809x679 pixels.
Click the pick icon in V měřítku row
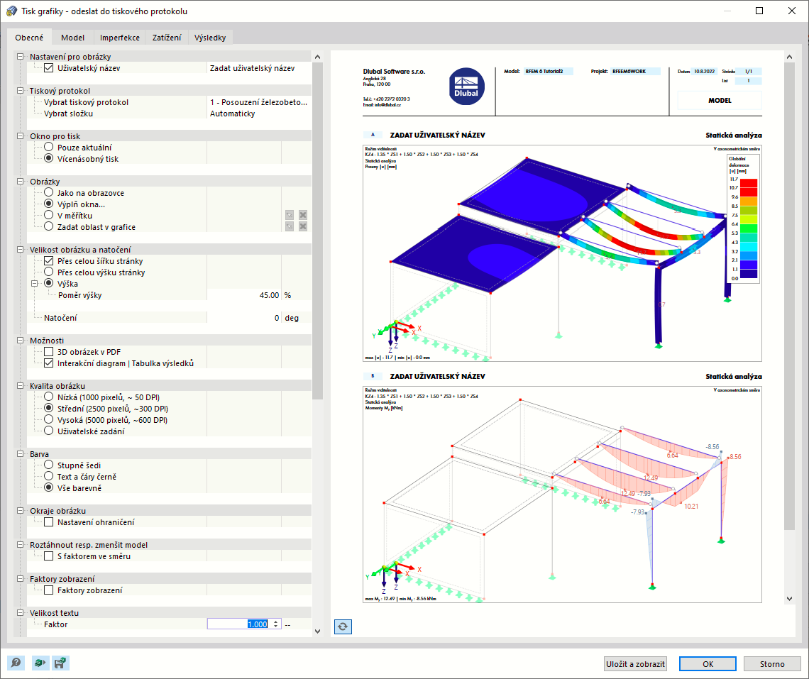[x=290, y=215]
